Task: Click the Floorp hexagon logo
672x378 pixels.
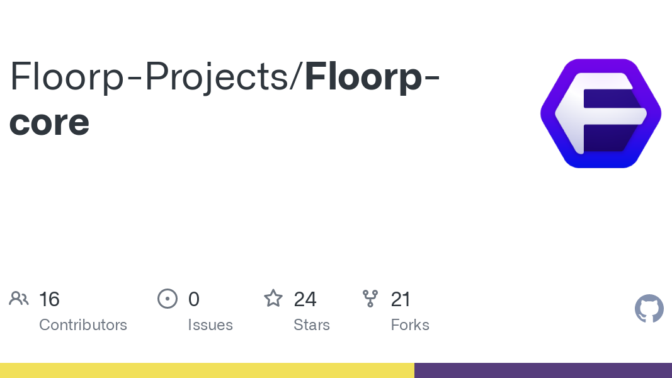Action: pyautogui.click(x=601, y=113)
